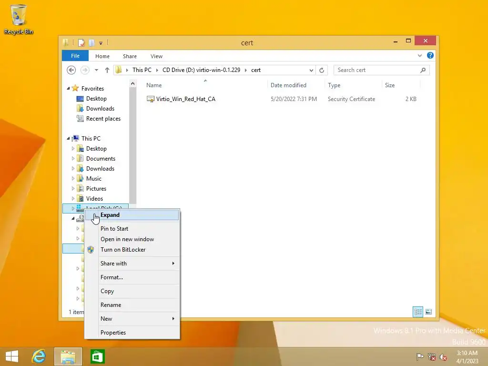Switch to the View ribbon tab

click(156, 56)
